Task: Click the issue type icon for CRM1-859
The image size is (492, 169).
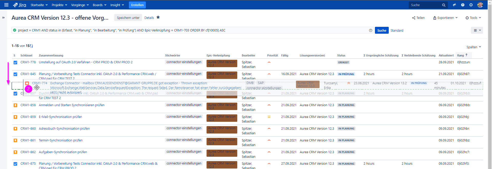Action: point(15,117)
